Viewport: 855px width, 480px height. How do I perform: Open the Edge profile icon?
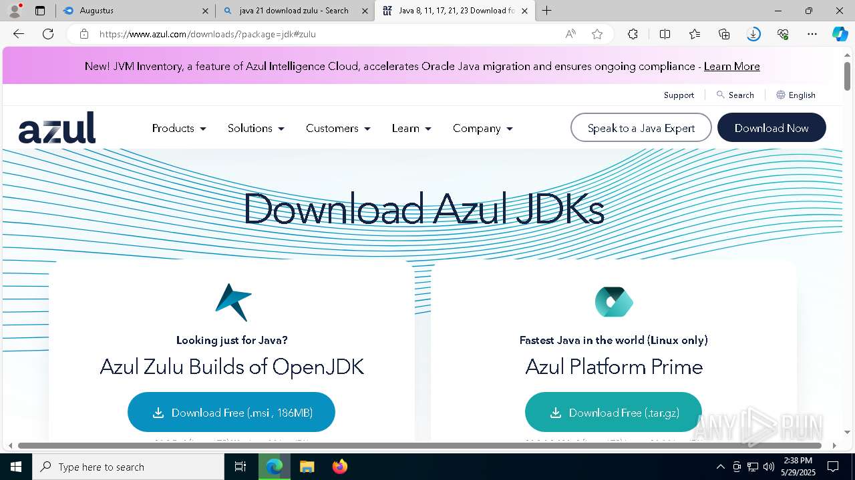(15, 11)
